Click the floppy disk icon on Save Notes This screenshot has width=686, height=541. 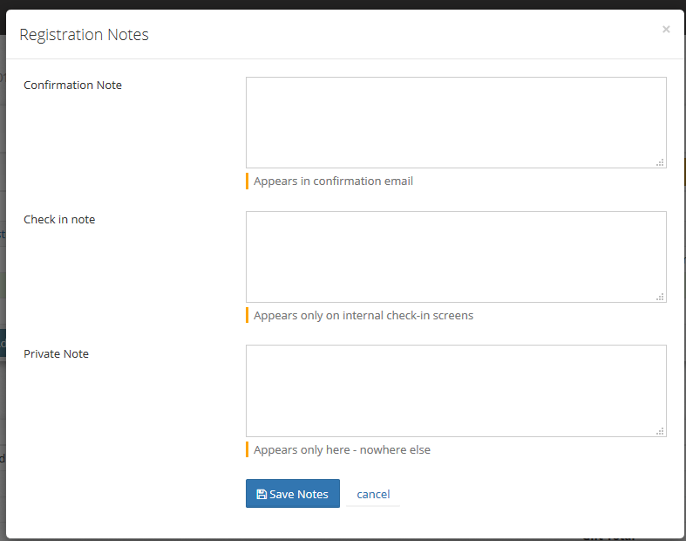tap(261, 494)
